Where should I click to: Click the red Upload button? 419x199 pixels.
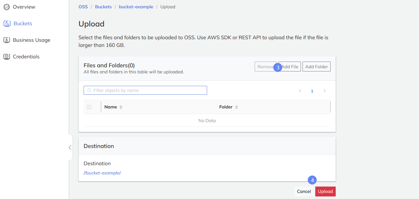325,191
